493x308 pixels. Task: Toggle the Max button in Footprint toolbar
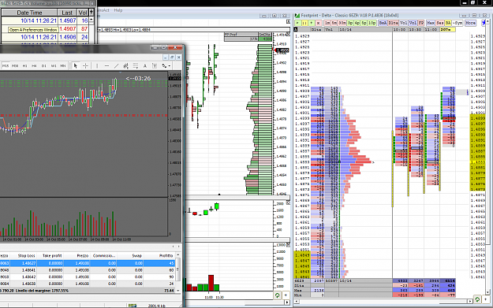click(431, 23)
